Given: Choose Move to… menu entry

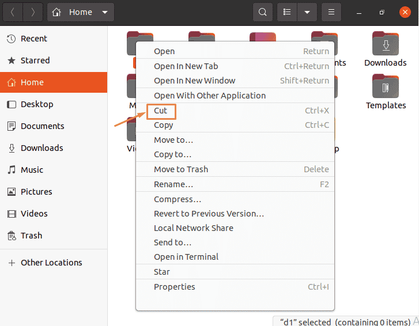Looking at the screenshot, I should 235,140.
